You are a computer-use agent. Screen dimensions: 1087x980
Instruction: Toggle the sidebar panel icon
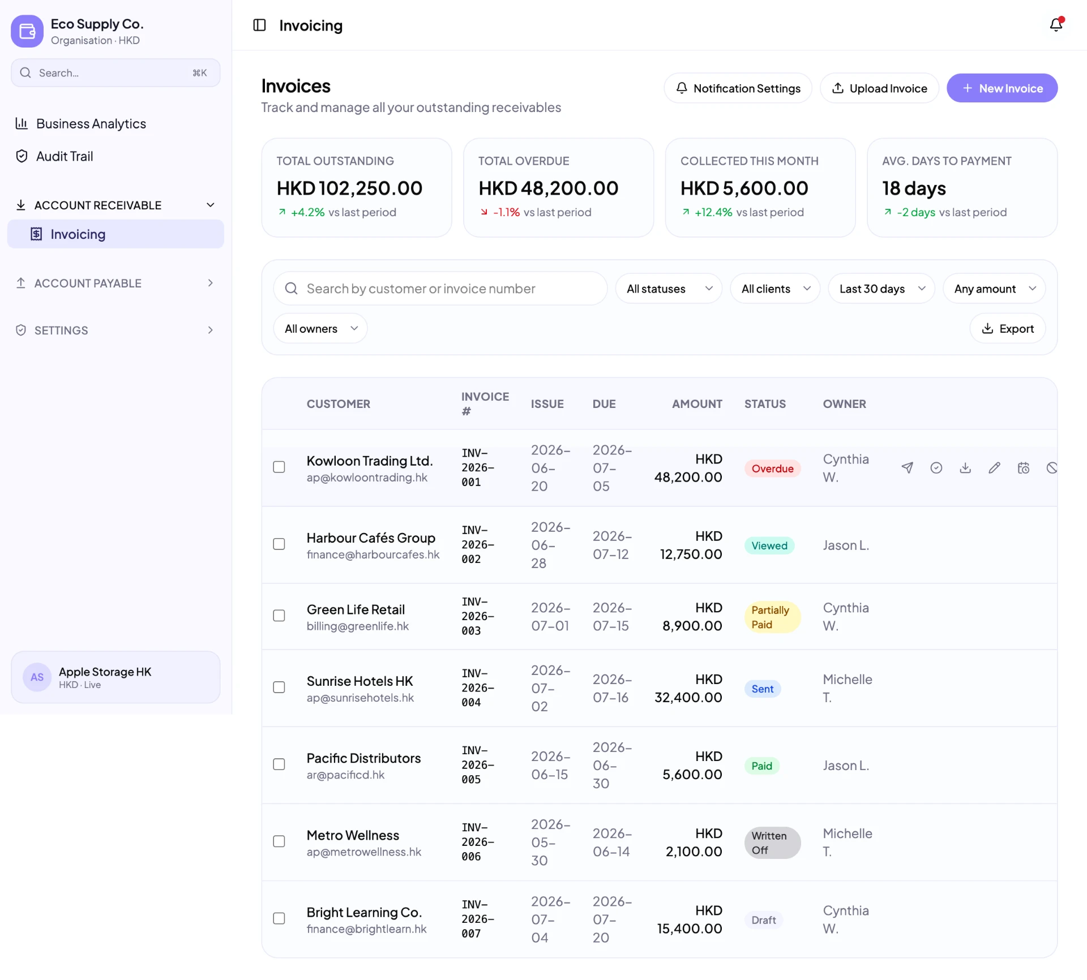259,25
